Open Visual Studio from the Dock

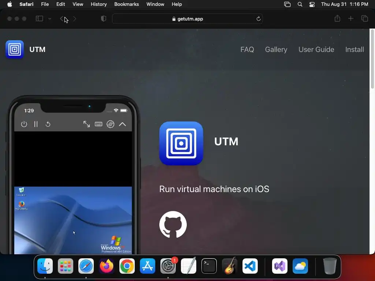(x=280, y=266)
